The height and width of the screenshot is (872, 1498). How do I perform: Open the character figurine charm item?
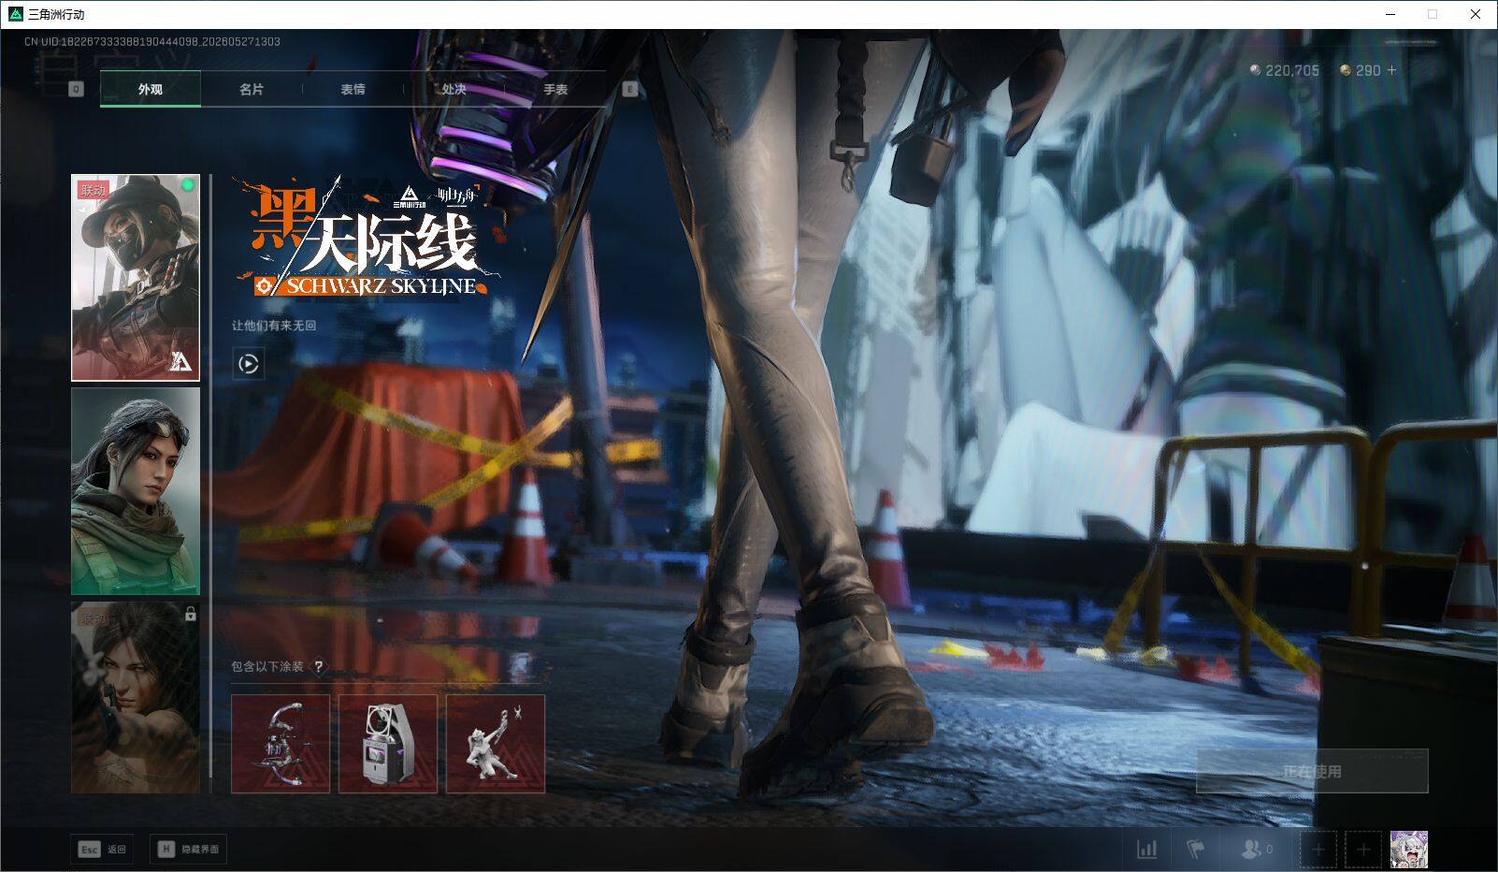point(496,744)
